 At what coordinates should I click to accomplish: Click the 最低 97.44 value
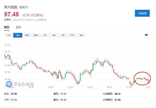point(63,100)
